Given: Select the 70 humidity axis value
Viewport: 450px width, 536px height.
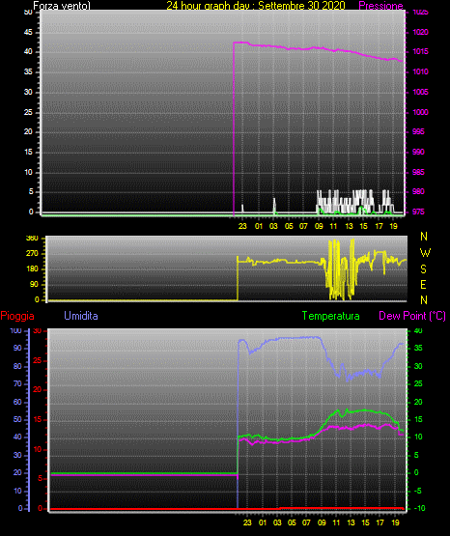Looking at the screenshot, I should pyautogui.click(x=17, y=383).
